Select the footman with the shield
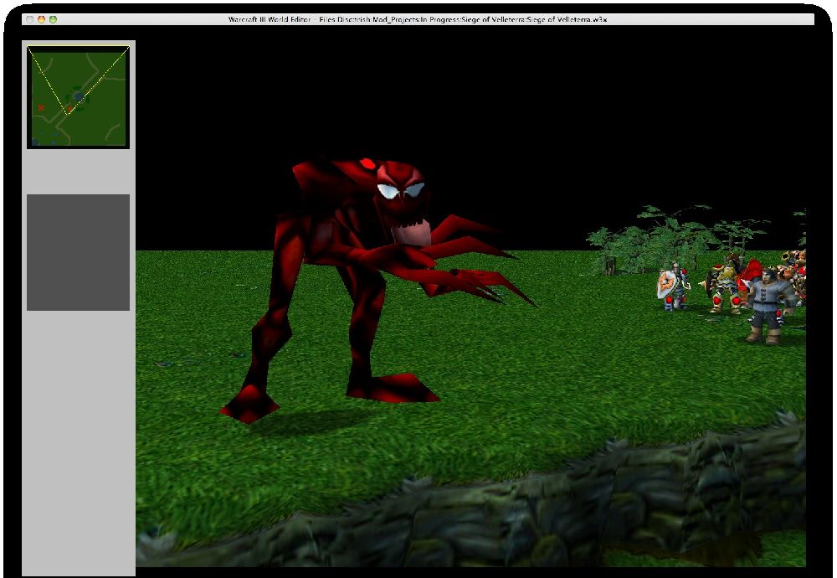 (x=671, y=286)
